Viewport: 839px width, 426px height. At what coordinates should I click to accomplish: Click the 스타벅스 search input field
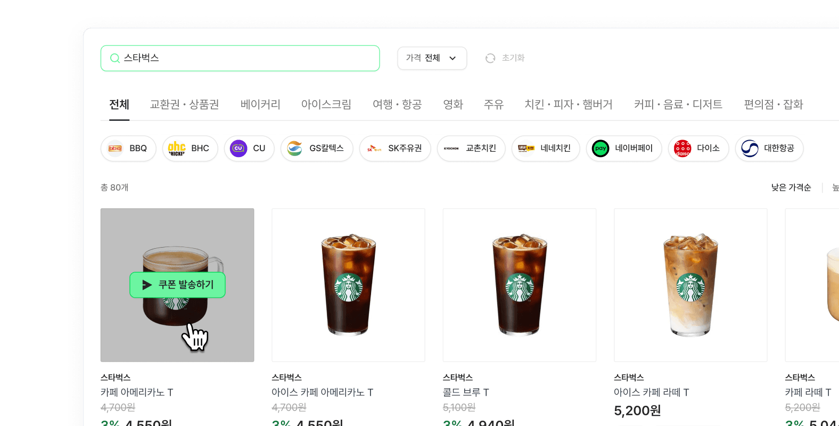pos(240,58)
